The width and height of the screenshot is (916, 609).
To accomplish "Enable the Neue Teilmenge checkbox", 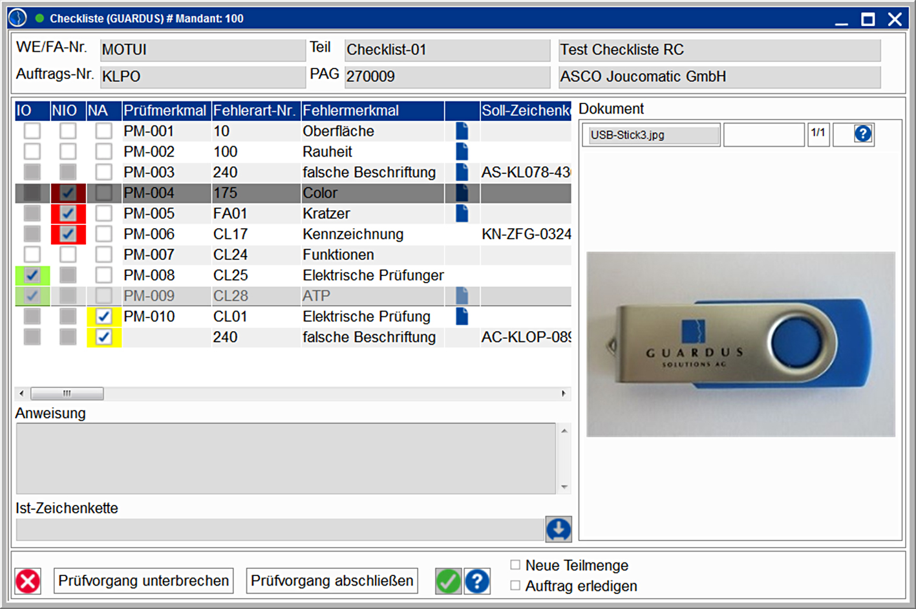I will [515, 565].
